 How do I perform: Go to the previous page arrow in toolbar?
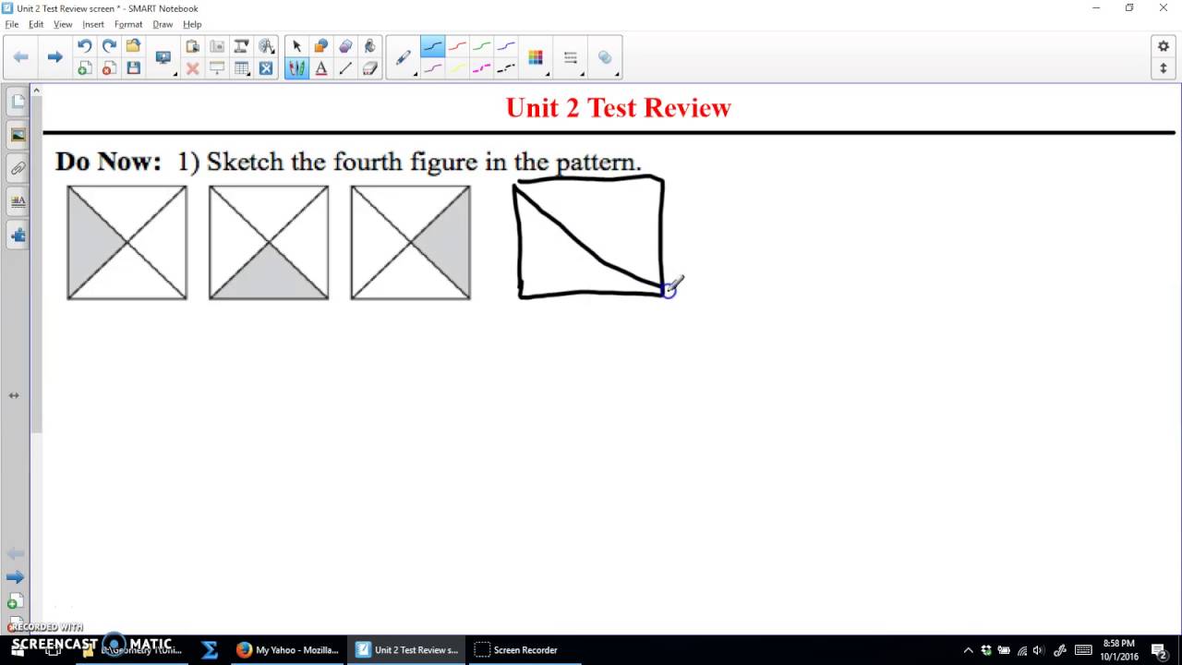click(20, 57)
